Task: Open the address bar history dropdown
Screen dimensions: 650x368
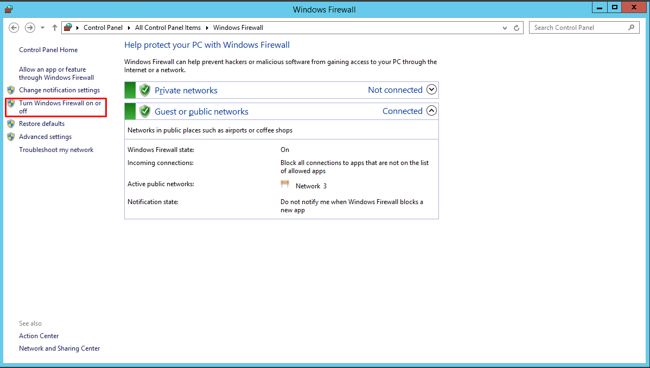Action: (505, 28)
